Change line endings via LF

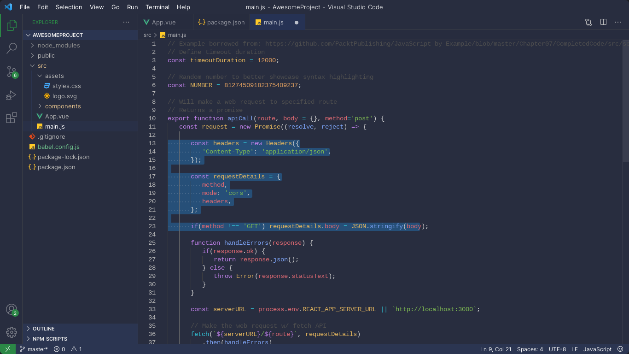click(x=575, y=349)
